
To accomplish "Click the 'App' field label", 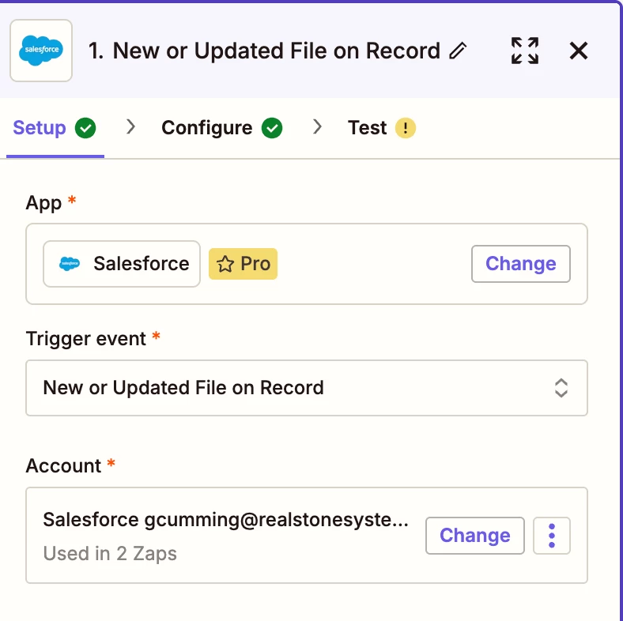I will pos(43,203).
